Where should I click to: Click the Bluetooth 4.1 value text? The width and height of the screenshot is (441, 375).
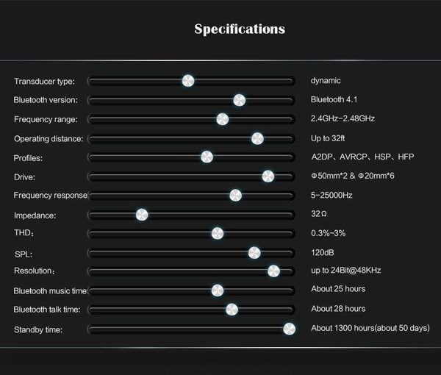tap(334, 99)
